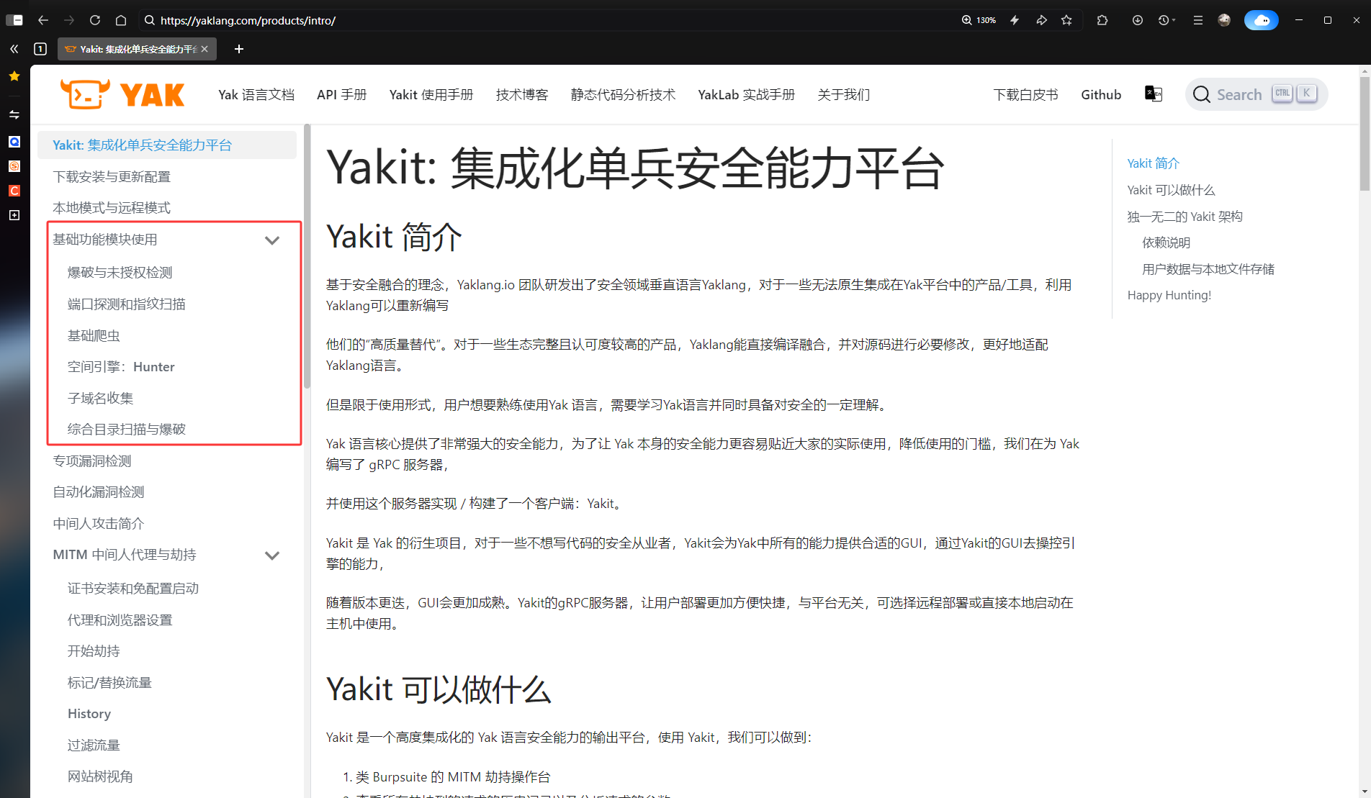Click the browser forward arrow

(69, 20)
